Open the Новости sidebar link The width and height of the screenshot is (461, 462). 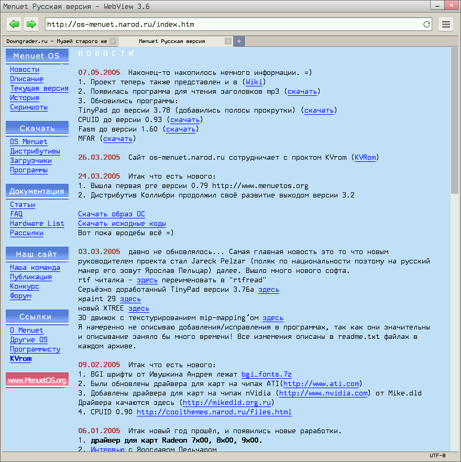pos(24,69)
